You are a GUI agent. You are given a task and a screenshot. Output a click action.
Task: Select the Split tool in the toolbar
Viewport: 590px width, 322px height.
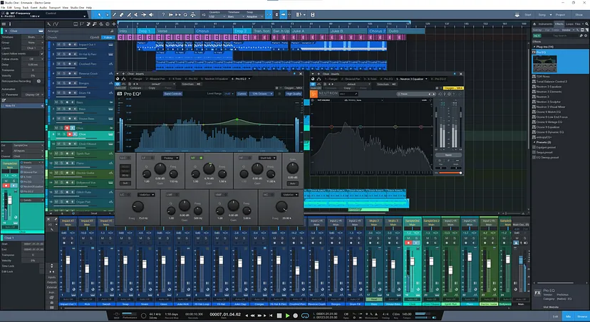tap(114, 15)
